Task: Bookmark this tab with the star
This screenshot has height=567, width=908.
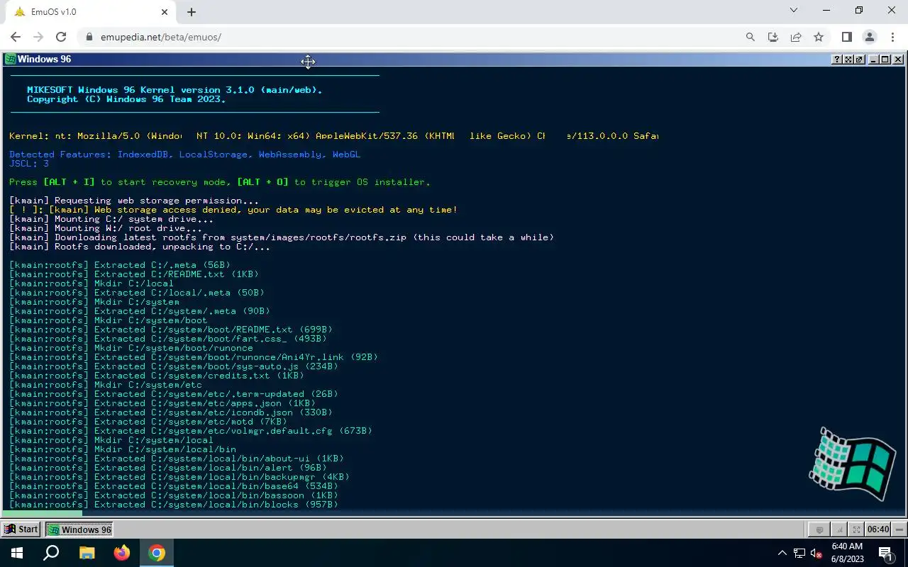Action: point(819,37)
